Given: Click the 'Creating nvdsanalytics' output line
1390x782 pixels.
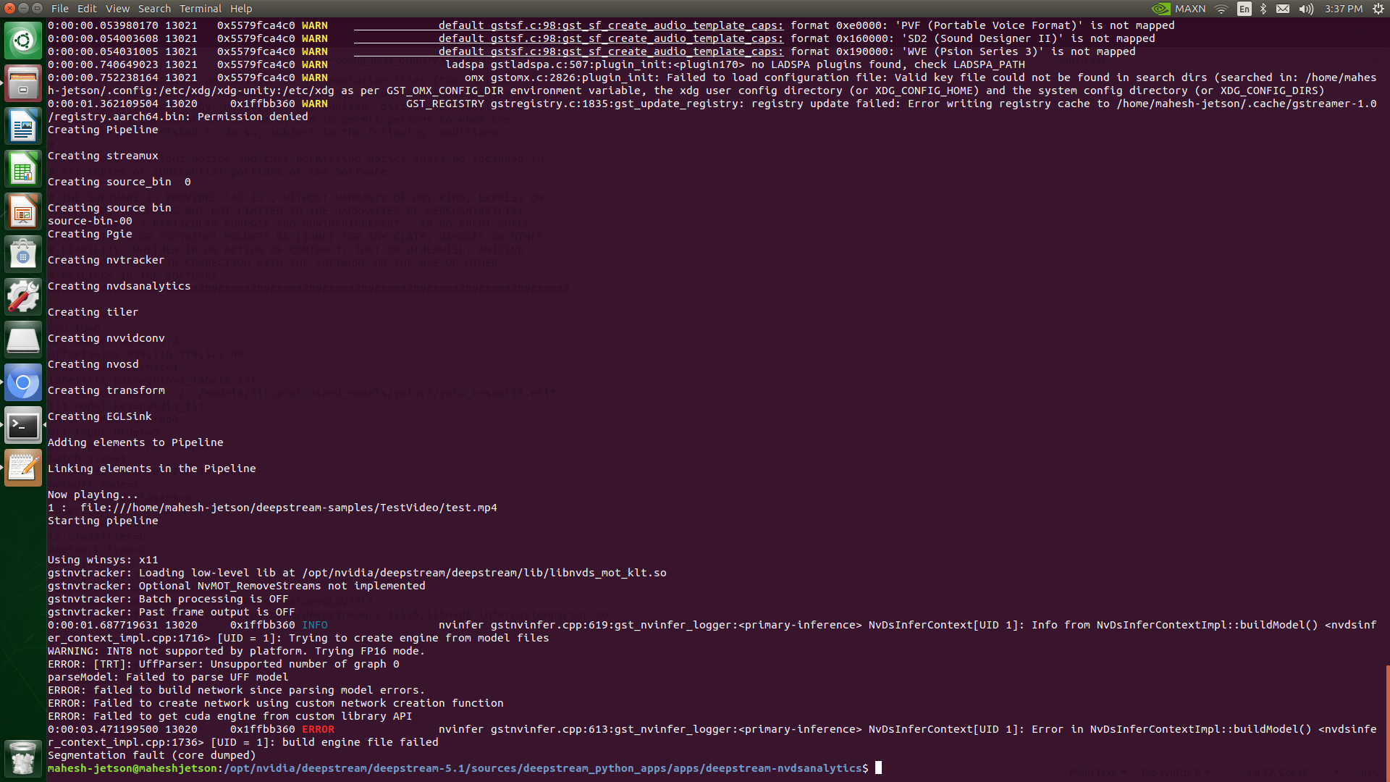Looking at the screenshot, I should [x=119, y=286].
